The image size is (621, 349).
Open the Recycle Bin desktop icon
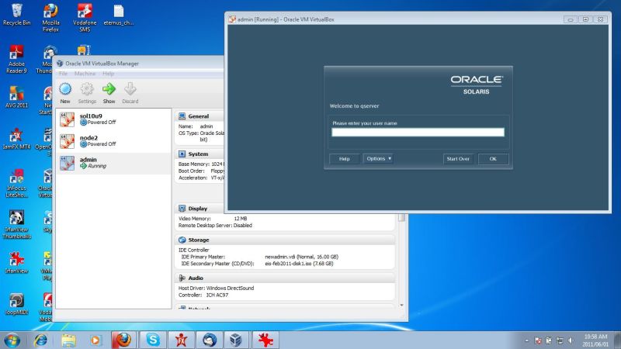pyautogui.click(x=16, y=14)
